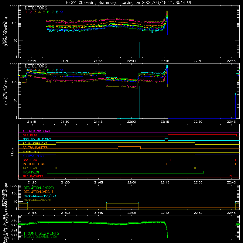Click the HESSI Observing Summary title text
The height and width of the screenshot is (243, 243).
click(x=128, y=3)
